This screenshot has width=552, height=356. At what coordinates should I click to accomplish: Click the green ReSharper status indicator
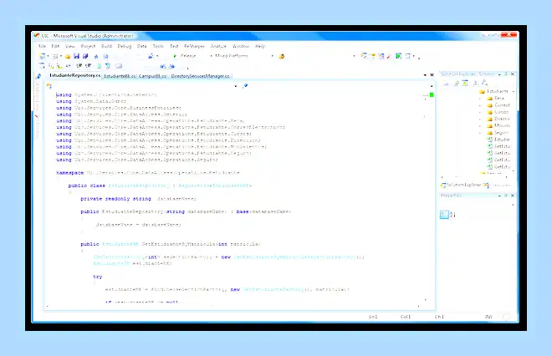432,95
